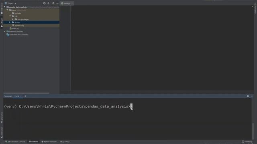Screen dimensions: 257x144
Task: Click the inspection checkmark in editor corner
Action: pyautogui.click(x=253, y=6)
